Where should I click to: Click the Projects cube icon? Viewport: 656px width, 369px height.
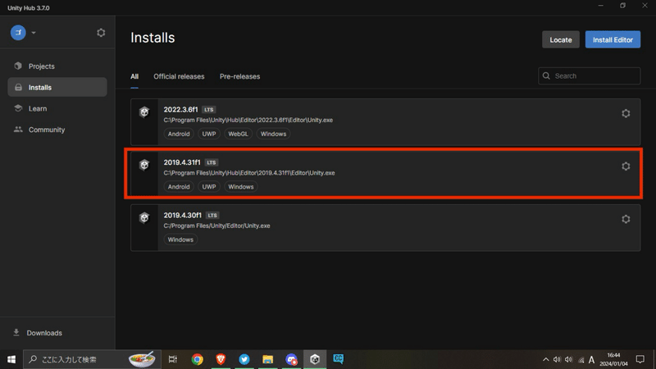click(x=18, y=66)
